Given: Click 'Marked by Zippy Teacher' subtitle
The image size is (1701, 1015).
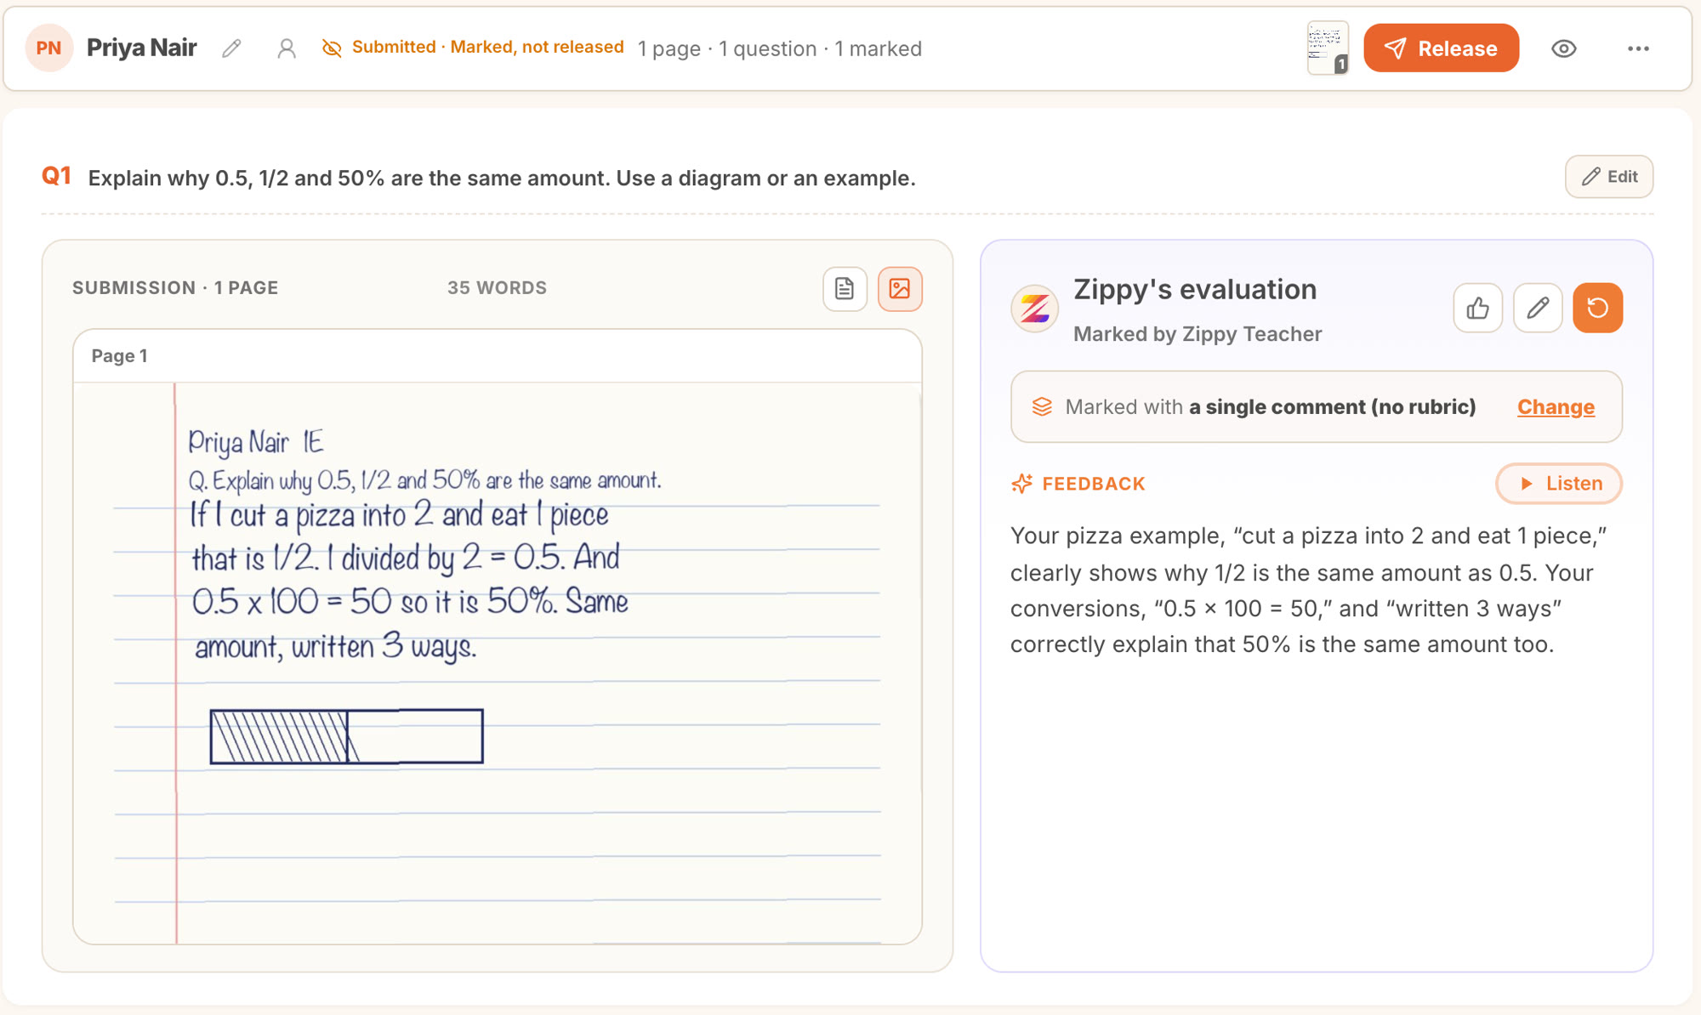Looking at the screenshot, I should tap(1198, 334).
